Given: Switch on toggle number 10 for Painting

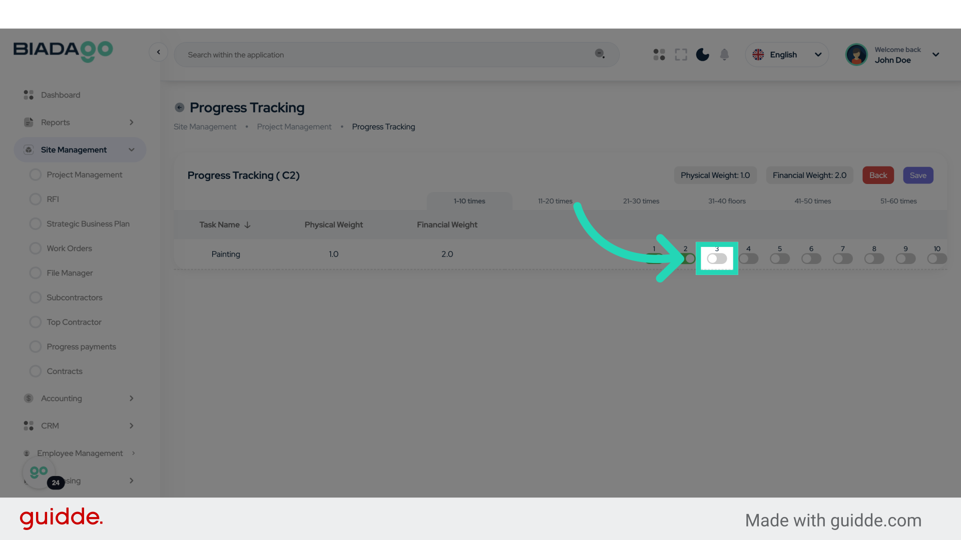Looking at the screenshot, I should pos(937,258).
